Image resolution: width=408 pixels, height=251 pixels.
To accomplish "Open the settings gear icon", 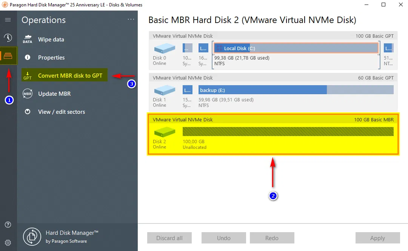I will point(8,243).
